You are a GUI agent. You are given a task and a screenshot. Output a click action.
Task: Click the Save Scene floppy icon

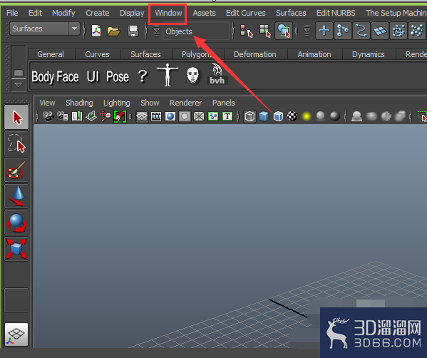coord(133,31)
